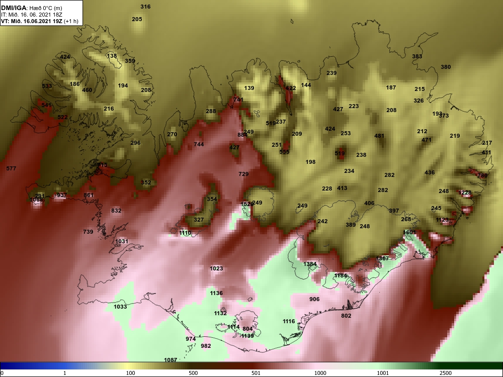Click the map value 1601

click(409, 232)
